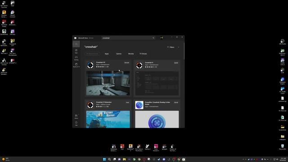Click Crossfire overlay logo thumbnail
Image resolution: width=288 pixels, height=162 pixels.
tap(157, 119)
